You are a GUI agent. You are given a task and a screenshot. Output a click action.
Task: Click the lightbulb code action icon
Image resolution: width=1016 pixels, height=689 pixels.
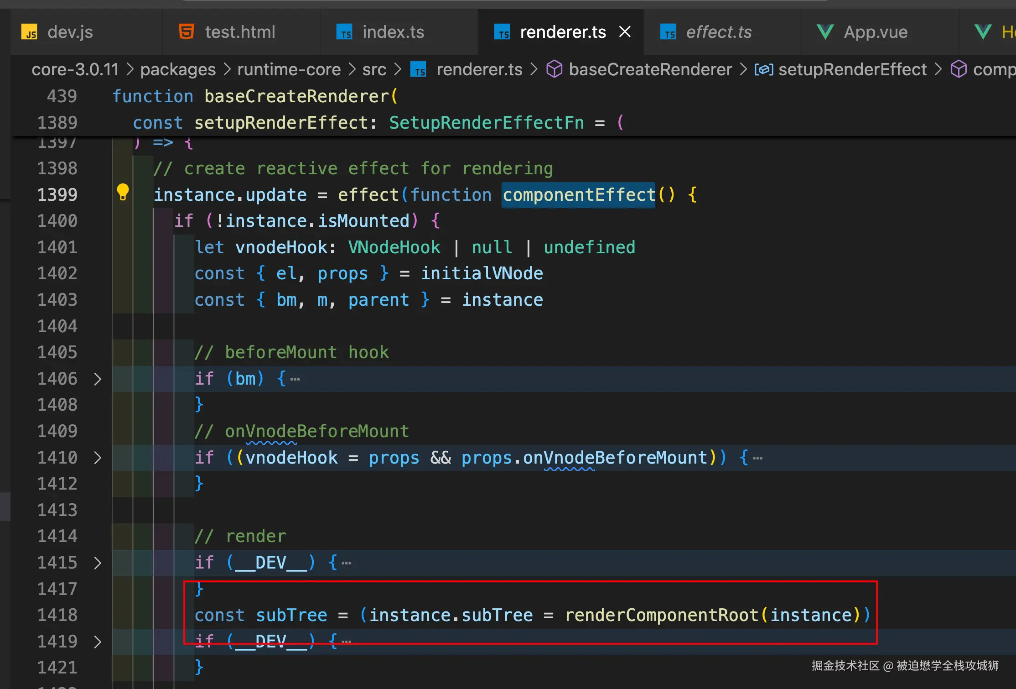[x=123, y=193]
